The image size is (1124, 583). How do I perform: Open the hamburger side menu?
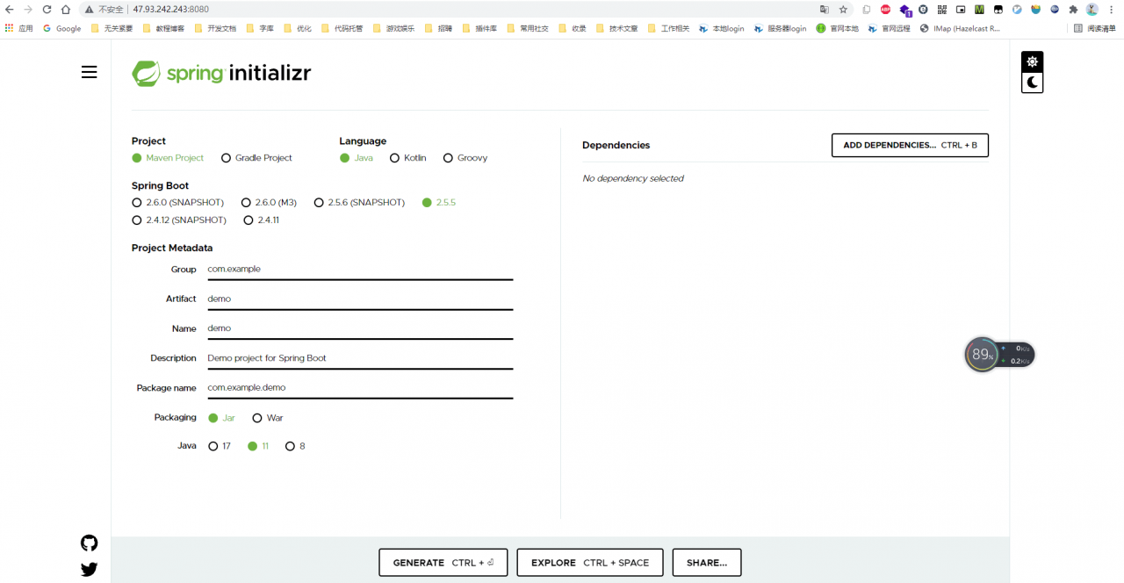click(x=89, y=72)
